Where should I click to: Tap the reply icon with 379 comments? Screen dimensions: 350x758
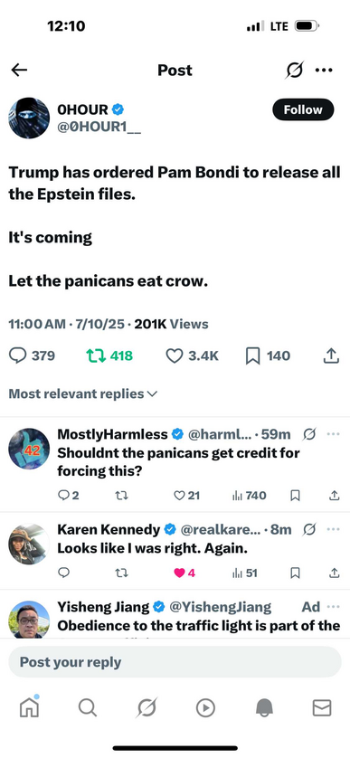[18, 356]
